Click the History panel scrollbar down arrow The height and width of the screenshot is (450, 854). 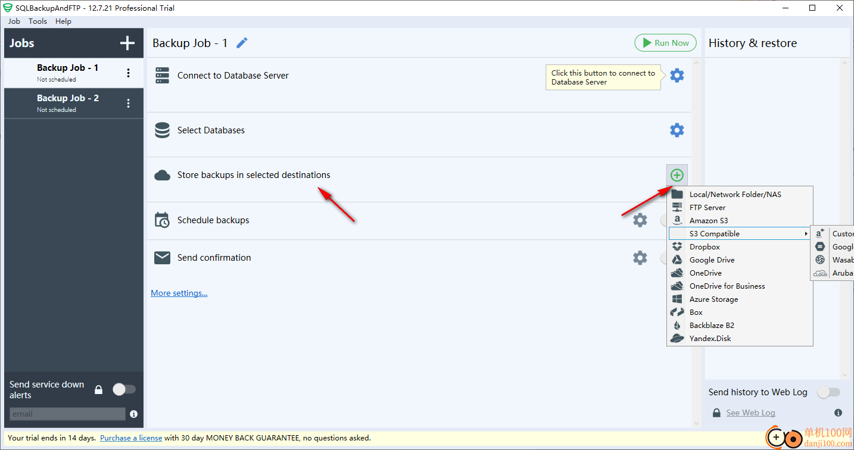pyautogui.click(x=844, y=375)
